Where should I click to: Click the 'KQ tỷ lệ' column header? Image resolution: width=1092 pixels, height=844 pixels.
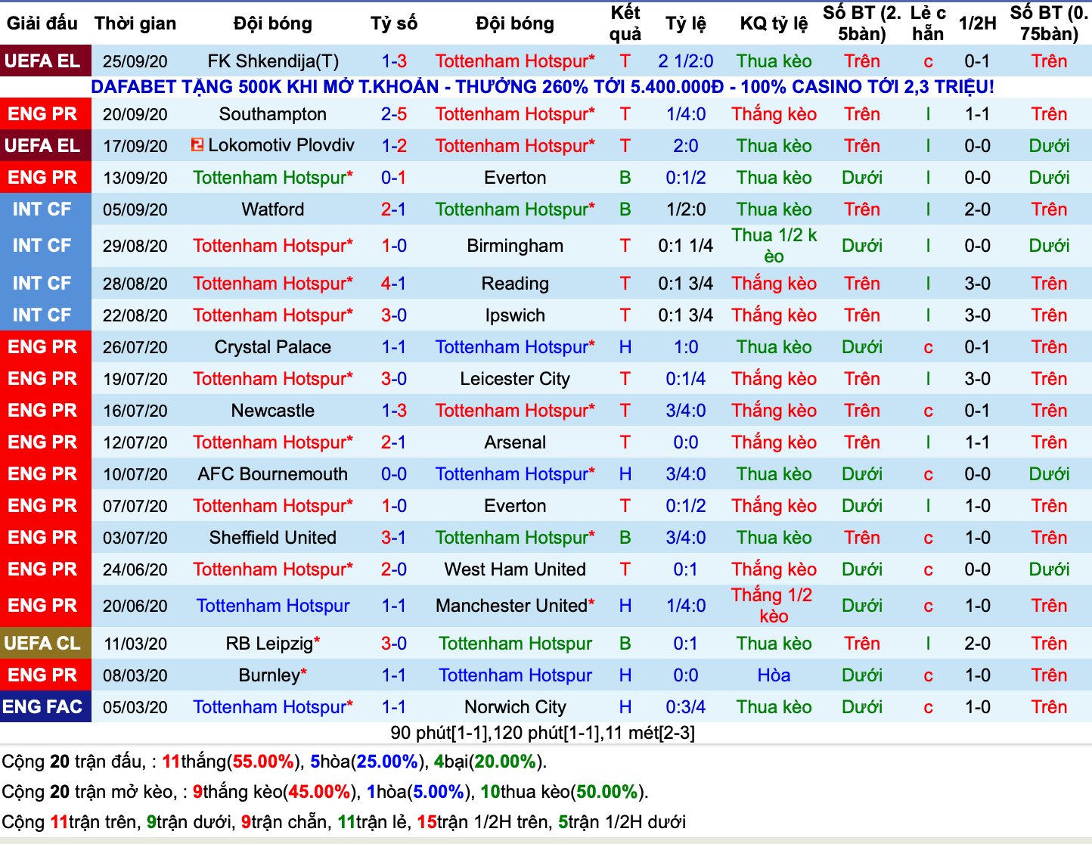tap(774, 23)
